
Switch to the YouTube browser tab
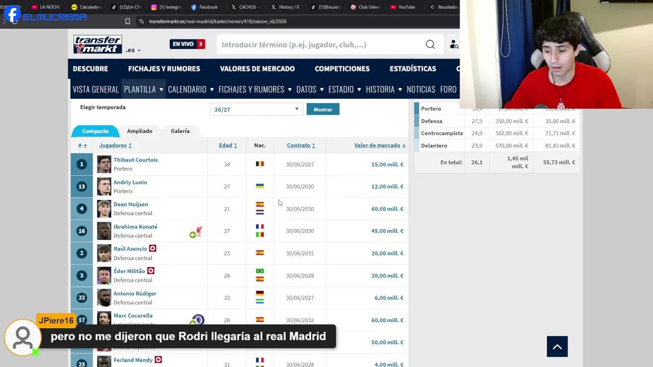tap(403, 7)
